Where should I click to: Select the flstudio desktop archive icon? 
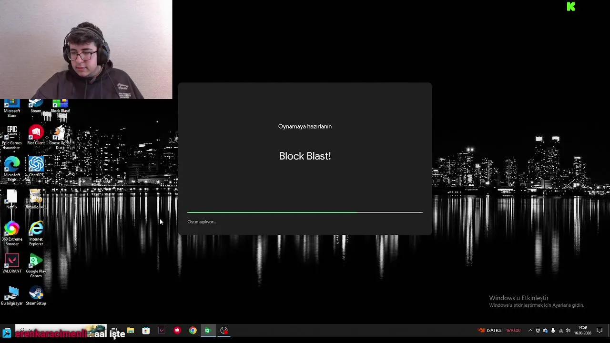coord(36,199)
